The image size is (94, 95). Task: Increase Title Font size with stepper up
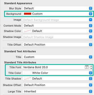(x=91, y=66)
